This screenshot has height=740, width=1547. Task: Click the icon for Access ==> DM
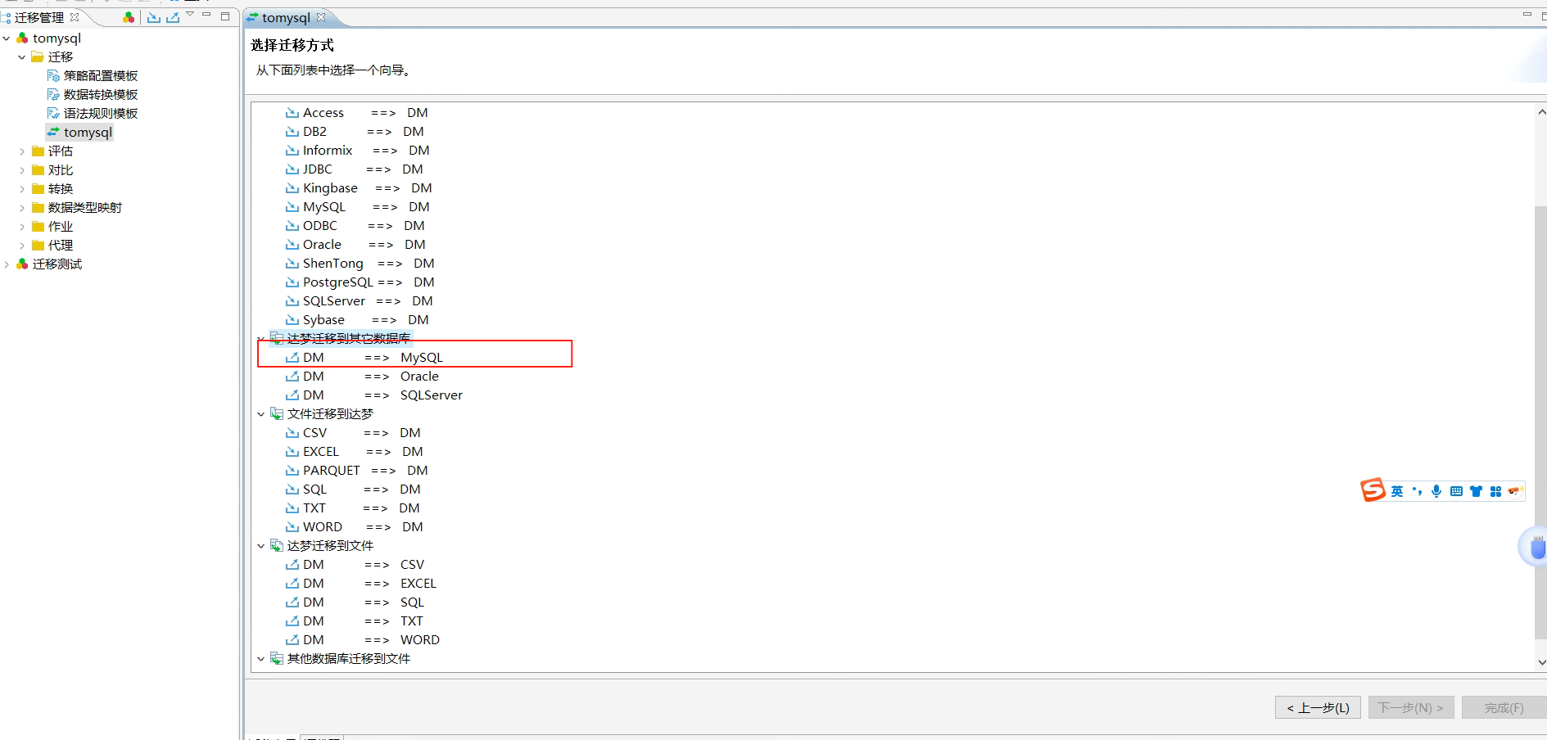pyautogui.click(x=292, y=113)
